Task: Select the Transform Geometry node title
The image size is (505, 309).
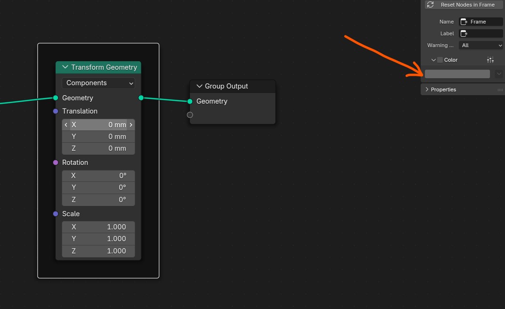Action: pyautogui.click(x=104, y=67)
